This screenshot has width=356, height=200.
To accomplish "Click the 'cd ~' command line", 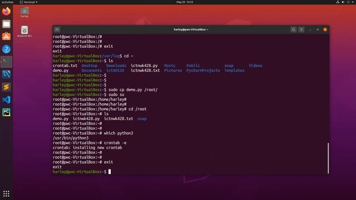I will [x=128, y=56].
